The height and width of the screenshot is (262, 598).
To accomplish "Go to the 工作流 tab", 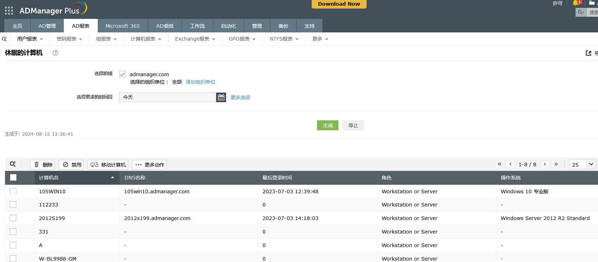I will click(198, 26).
